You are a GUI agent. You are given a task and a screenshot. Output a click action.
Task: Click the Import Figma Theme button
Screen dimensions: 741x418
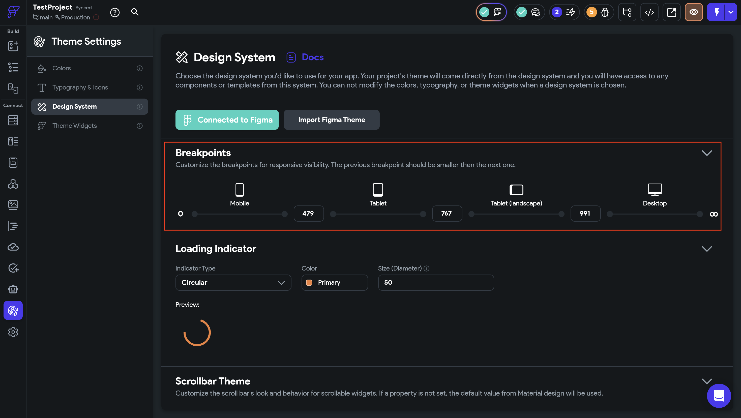pos(331,120)
